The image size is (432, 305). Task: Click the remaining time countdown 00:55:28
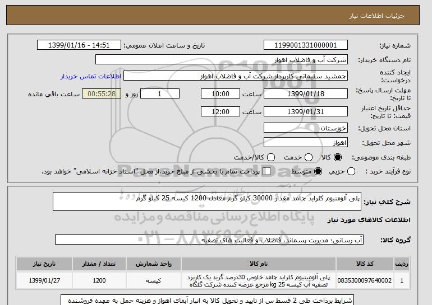tap(102, 93)
